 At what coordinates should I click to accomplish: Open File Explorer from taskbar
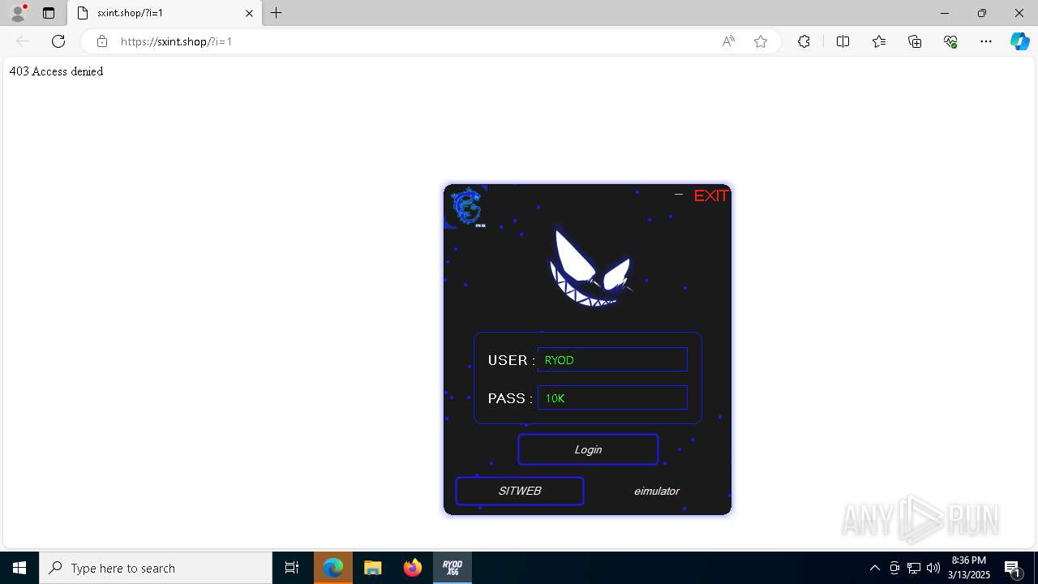(x=372, y=568)
